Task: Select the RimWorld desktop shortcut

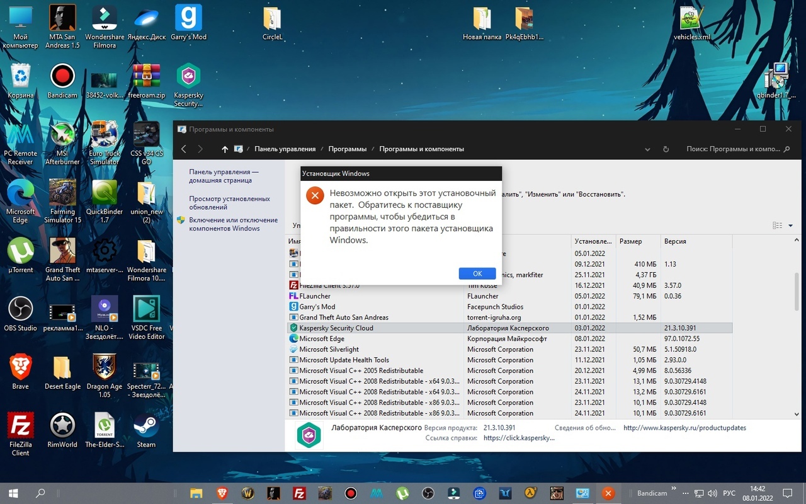Action: click(x=62, y=430)
